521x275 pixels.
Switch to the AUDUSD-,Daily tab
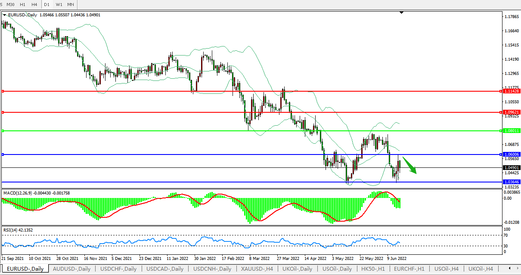(x=71, y=269)
